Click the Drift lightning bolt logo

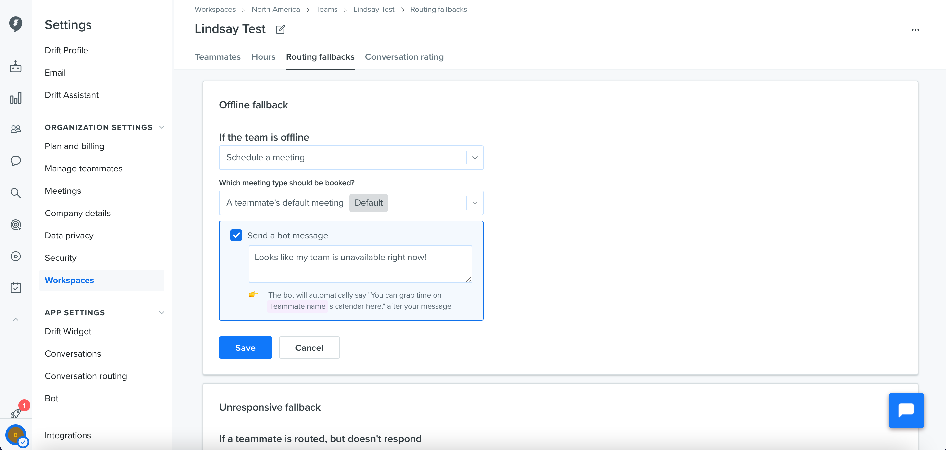coord(15,24)
